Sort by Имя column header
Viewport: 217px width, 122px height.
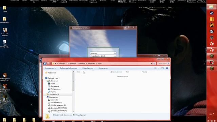coord(78,72)
